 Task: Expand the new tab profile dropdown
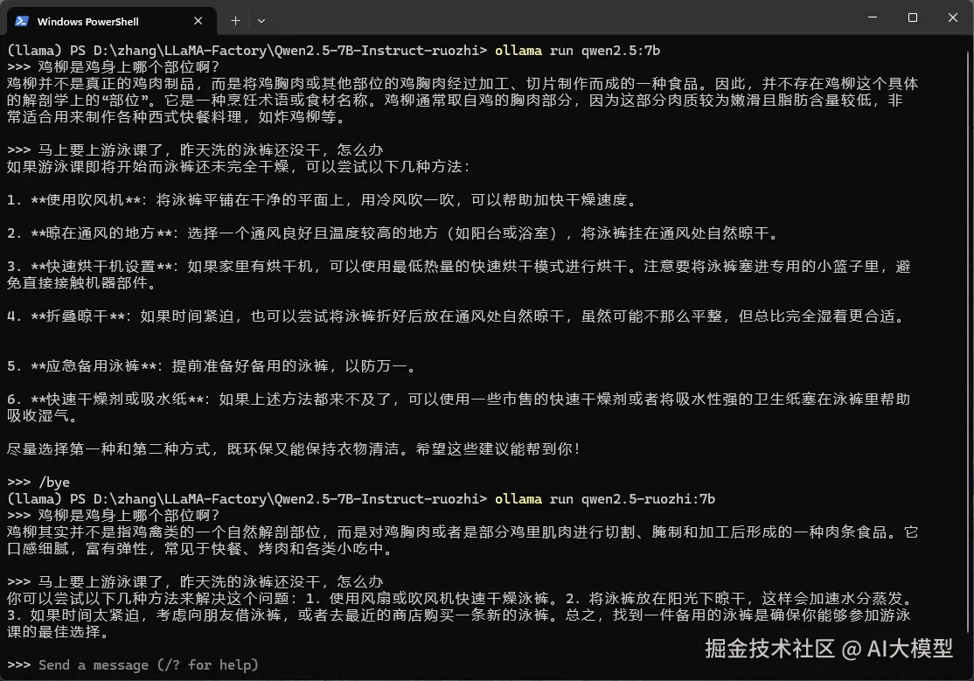261,21
